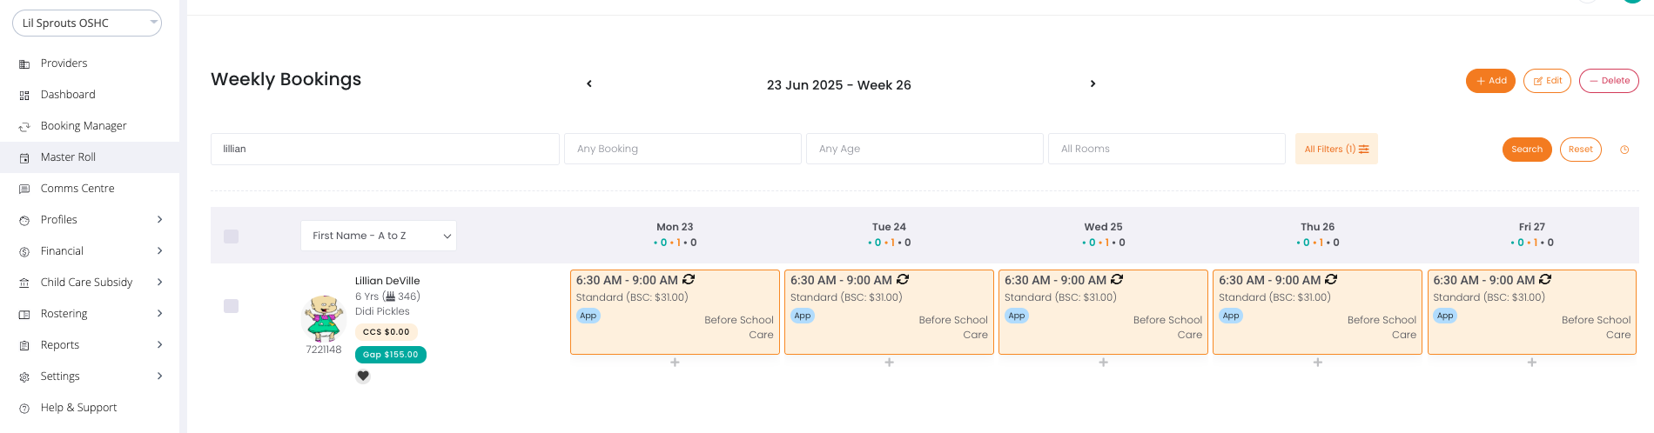This screenshot has width=1654, height=433.
Task: Open the Lil Sprouts OSHC service dropdown
Action: tap(87, 23)
